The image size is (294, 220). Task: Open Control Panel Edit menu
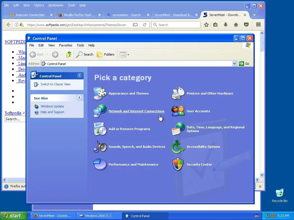click(x=41, y=45)
